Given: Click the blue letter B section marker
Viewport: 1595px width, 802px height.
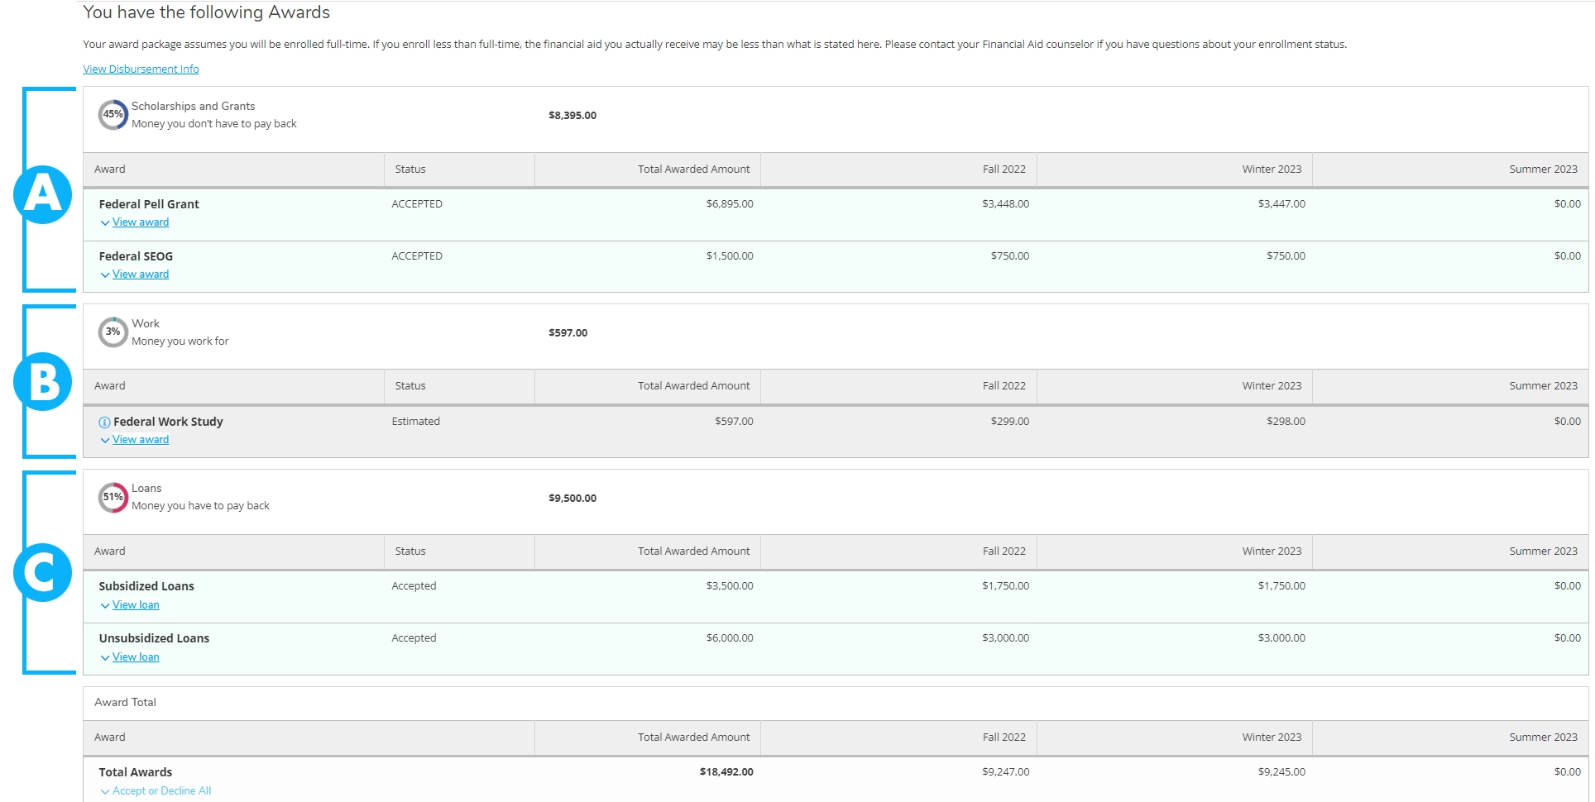Looking at the screenshot, I should tap(43, 382).
